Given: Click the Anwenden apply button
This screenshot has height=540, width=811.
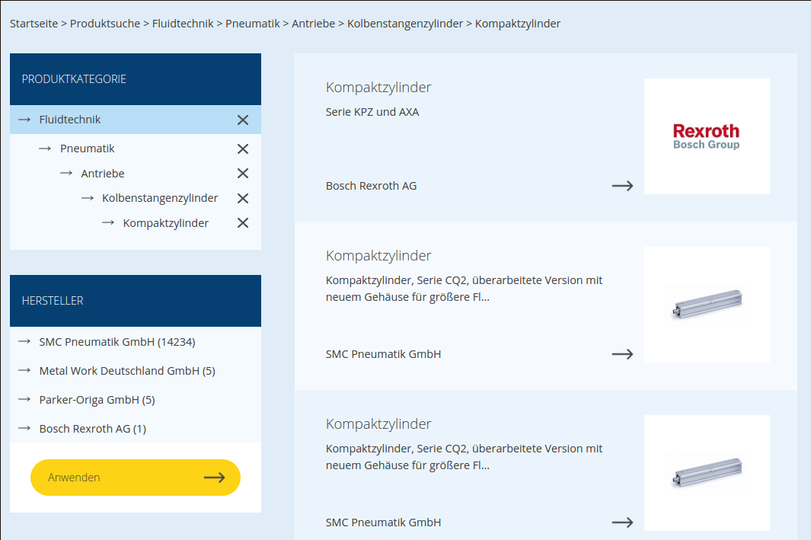Looking at the screenshot, I should coord(136,478).
